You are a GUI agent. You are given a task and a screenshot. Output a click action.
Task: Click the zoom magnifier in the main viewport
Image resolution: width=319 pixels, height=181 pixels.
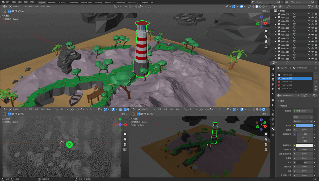pyautogui.click(x=266, y=31)
